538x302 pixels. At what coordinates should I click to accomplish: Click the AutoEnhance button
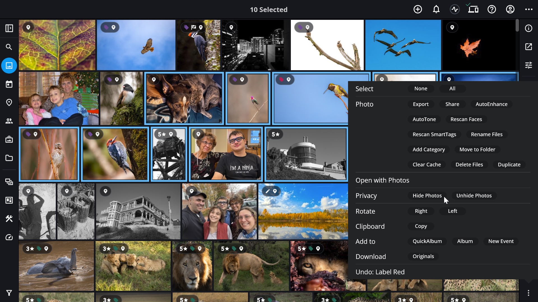(491, 104)
